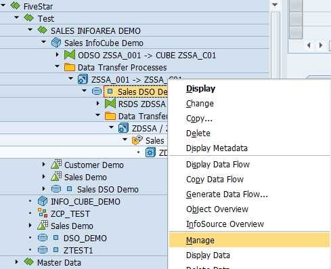Click the Test InfoArea icon
The height and width of the screenshot is (269, 331).
coord(28,18)
